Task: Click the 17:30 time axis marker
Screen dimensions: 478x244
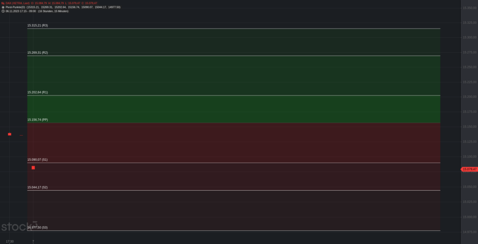Action: [x=9, y=242]
